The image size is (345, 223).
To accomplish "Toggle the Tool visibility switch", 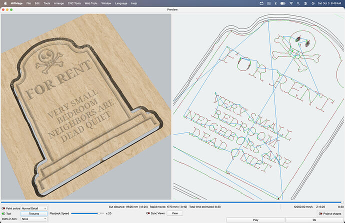I will [x=3, y=213].
